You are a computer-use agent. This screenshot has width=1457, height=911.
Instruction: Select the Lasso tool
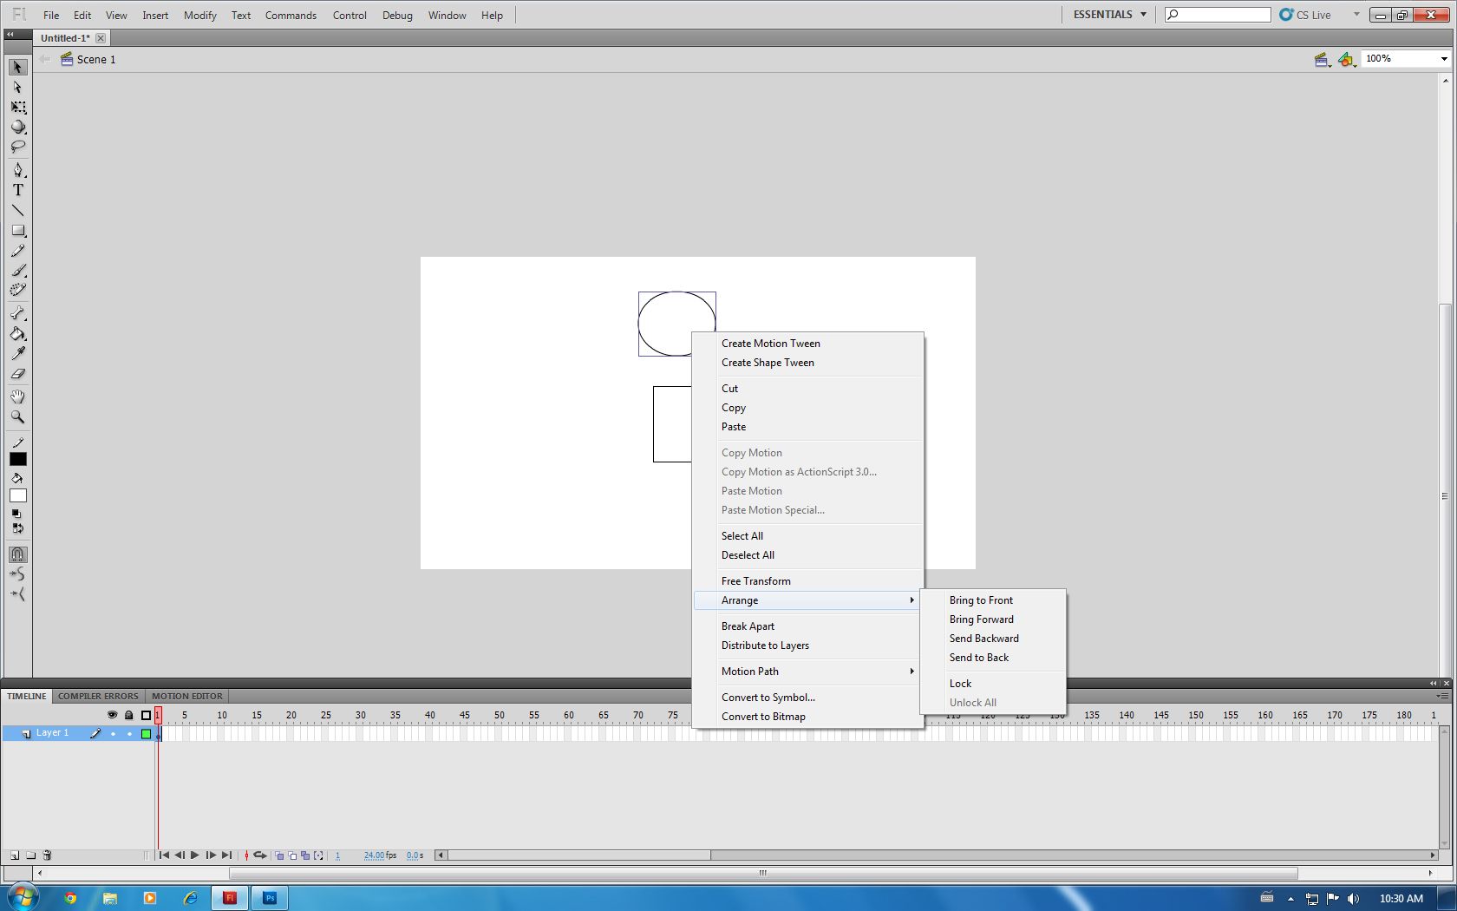pos(17,147)
